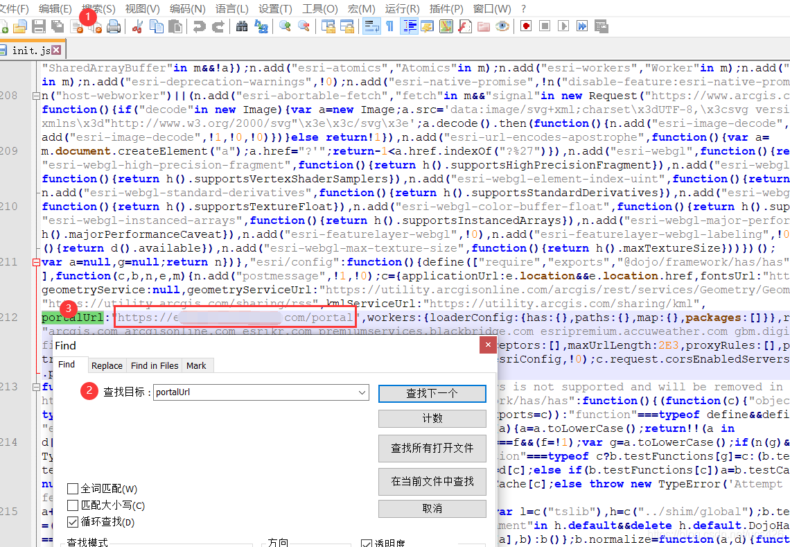Image resolution: width=790 pixels, height=547 pixels.
Task: Toggle the 透明度 transparency checkbox
Action: (x=367, y=544)
